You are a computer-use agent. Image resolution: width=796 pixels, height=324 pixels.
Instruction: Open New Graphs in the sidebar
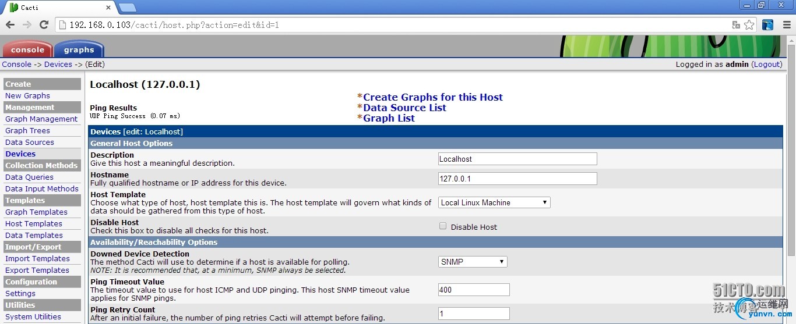point(27,96)
